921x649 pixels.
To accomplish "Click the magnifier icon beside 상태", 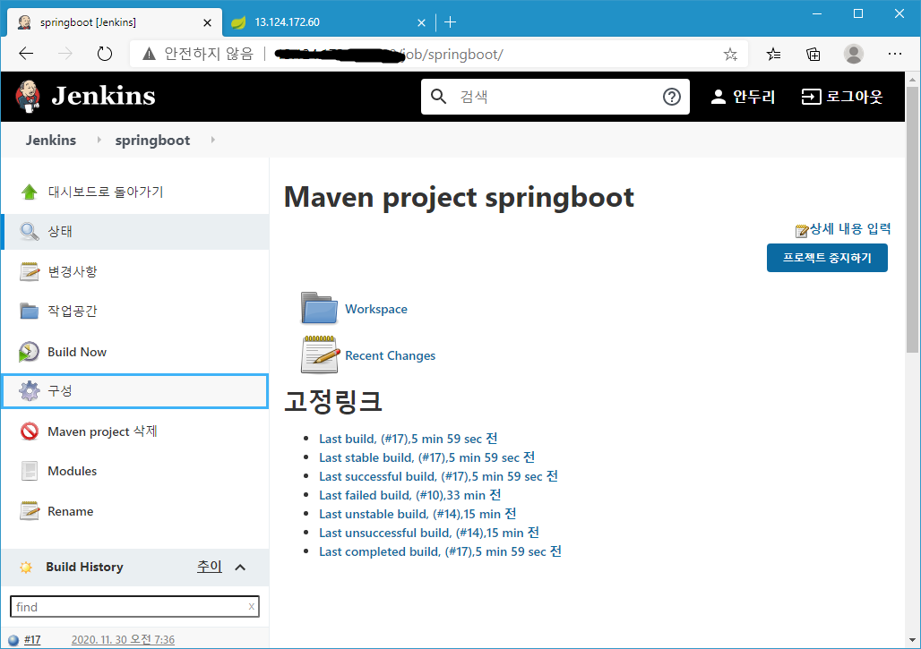I will point(29,232).
